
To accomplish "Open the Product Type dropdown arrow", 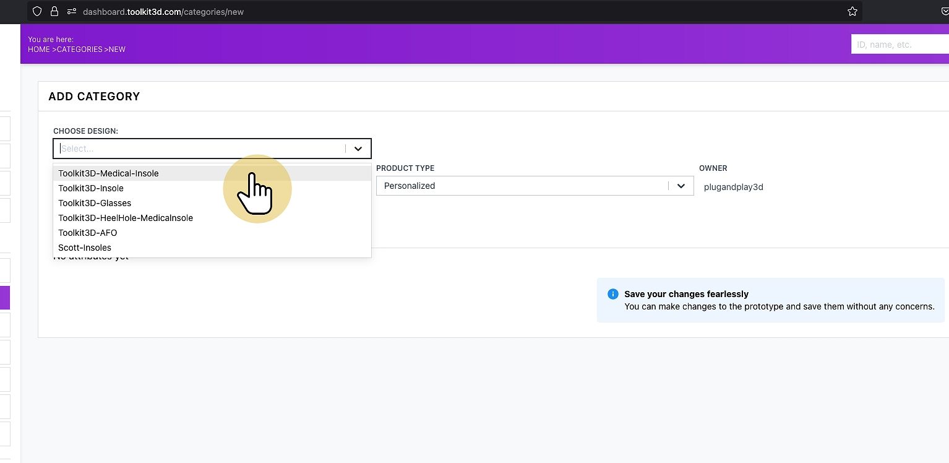I will click(681, 186).
